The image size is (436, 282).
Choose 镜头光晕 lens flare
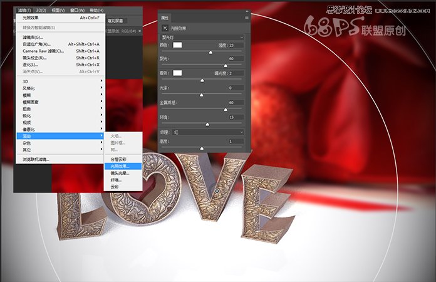click(123, 173)
